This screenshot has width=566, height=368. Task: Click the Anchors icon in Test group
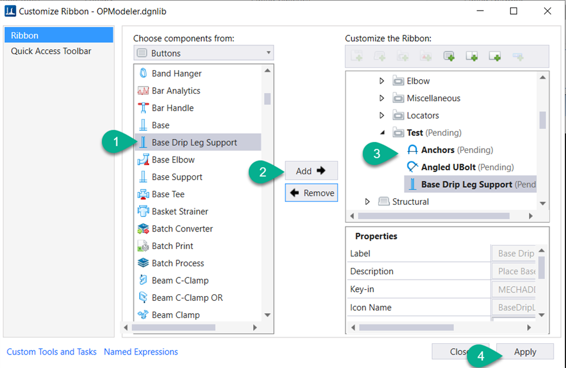(413, 150)
